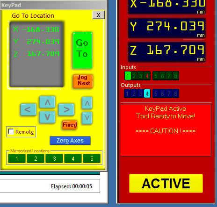This screenshot has width=217, height=207.
Task: Jog Y axis forward with the large up arrow
Action: tap(47, 102)
